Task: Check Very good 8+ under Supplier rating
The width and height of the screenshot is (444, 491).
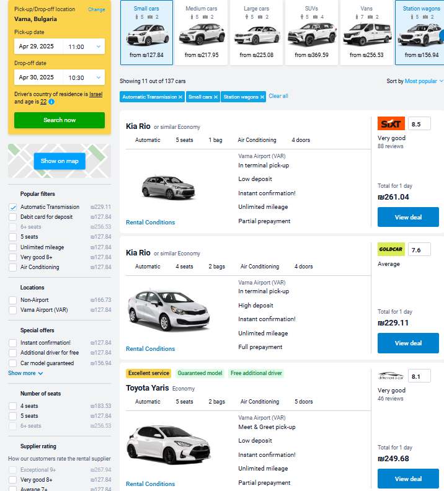Action: point(13,480)
